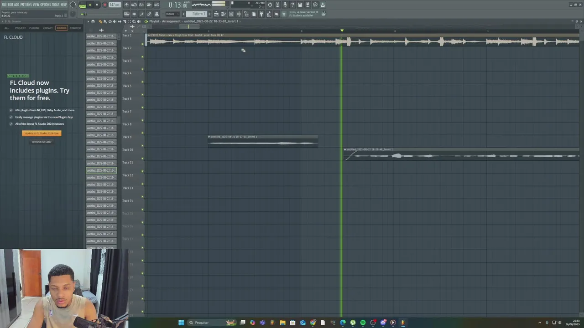Open the OPTIONS menu
This screenshot has height=328, width=584.
click(x=46, y=5)
